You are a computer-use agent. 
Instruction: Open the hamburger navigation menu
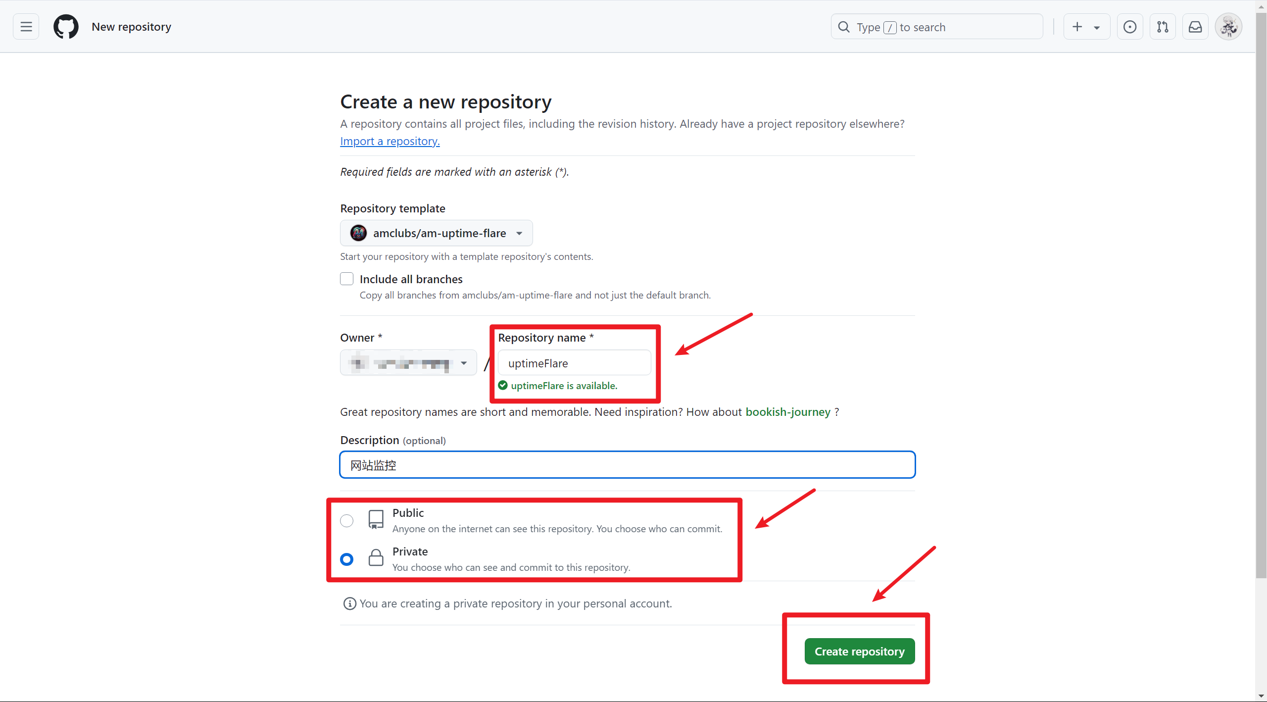[x=26, y=27]
